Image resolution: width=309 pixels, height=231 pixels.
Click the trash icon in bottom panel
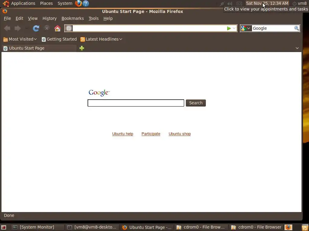coord(305,227)
